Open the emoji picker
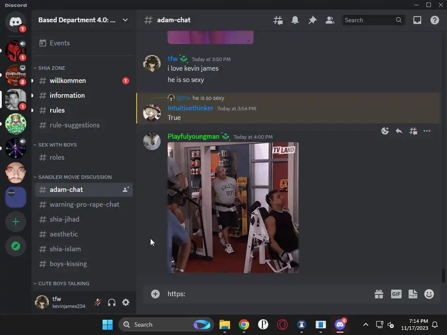Image resolution: width=447 pixels, height=335 pixels. click(x=429, y=294)
